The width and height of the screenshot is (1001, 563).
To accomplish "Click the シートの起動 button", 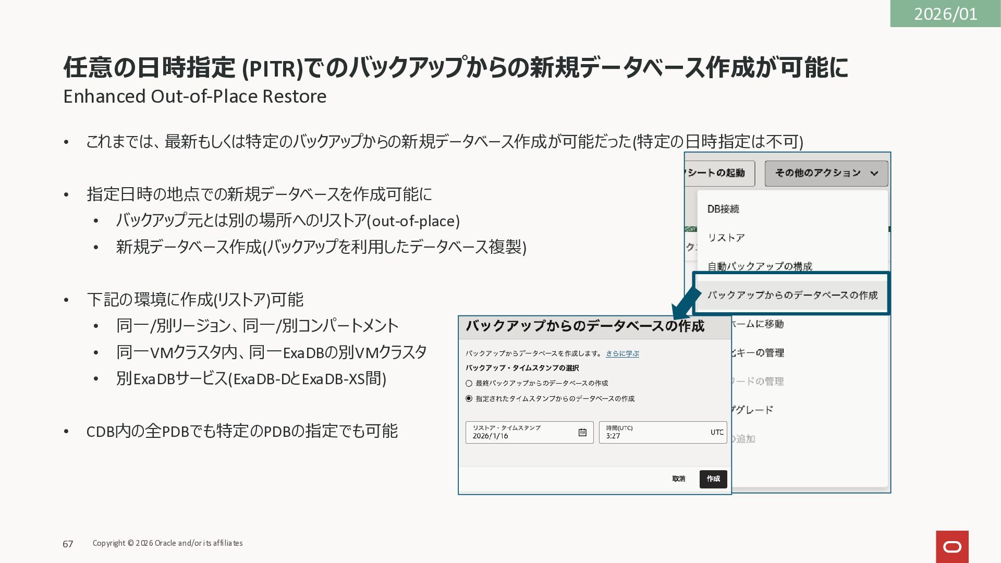I will [x=719, y=173].
